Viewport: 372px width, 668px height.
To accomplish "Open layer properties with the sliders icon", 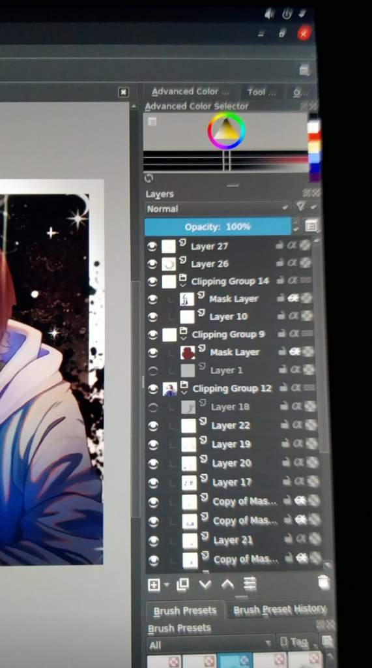I will 250,583.
